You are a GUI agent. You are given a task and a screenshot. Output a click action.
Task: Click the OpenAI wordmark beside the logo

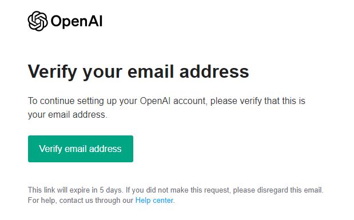tap(77, 21)
